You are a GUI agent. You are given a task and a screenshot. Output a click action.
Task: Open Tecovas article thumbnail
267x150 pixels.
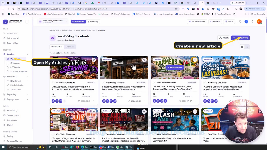[124, 68]
